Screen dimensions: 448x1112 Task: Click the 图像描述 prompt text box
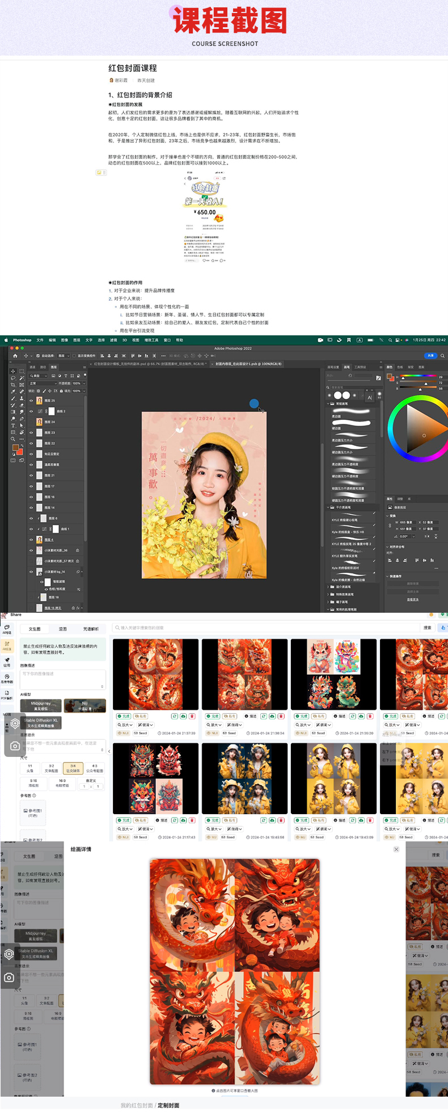(x=62, y=679)
